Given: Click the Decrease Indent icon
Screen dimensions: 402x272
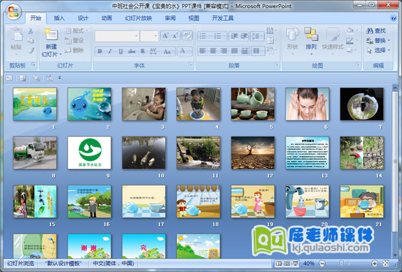Looking at the screenshot, I should click(234, 36).
